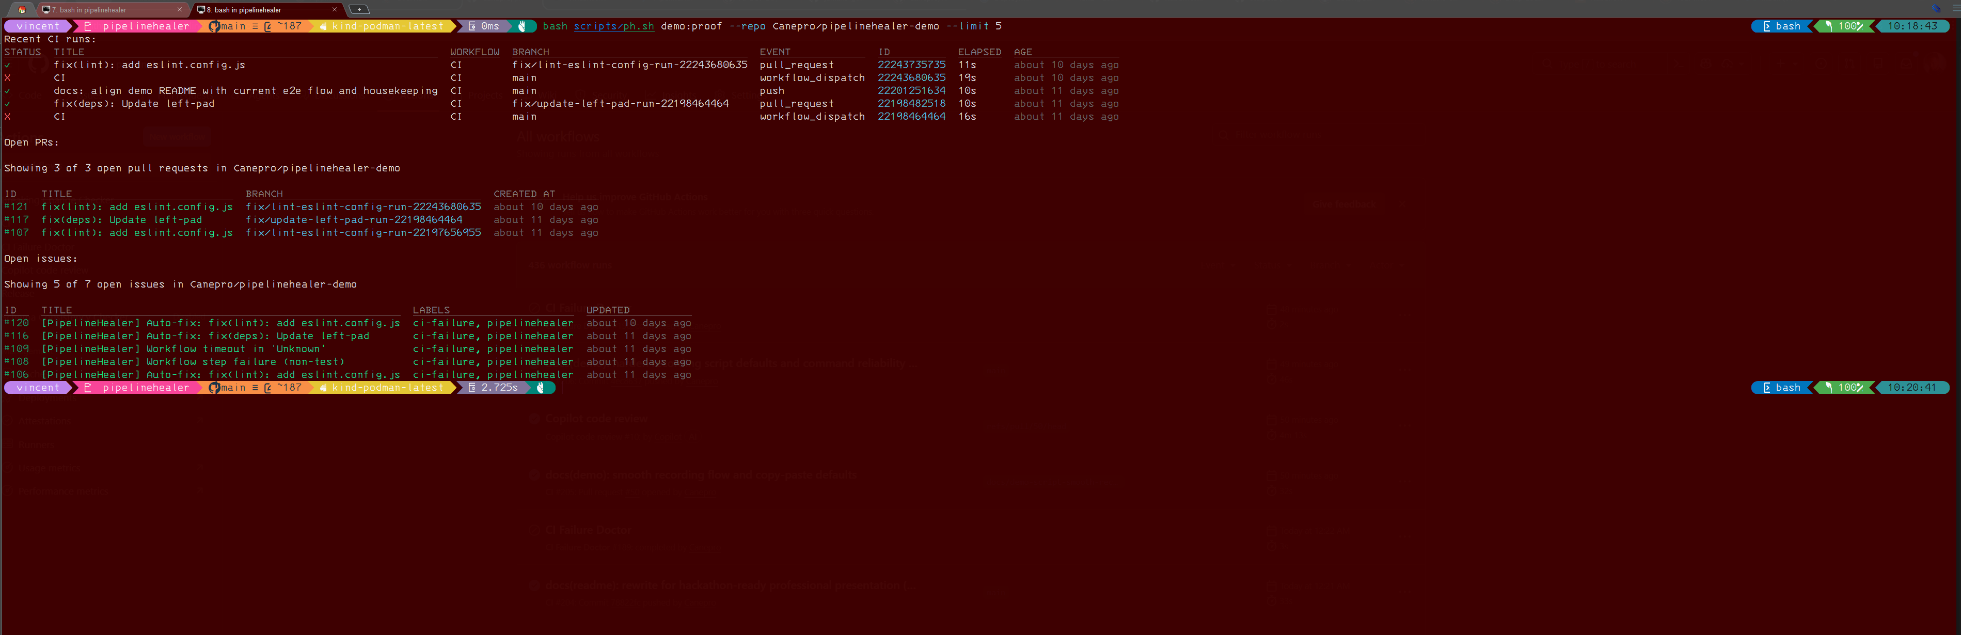Open a new terminal tab with plus button

(x=358, y=9)
